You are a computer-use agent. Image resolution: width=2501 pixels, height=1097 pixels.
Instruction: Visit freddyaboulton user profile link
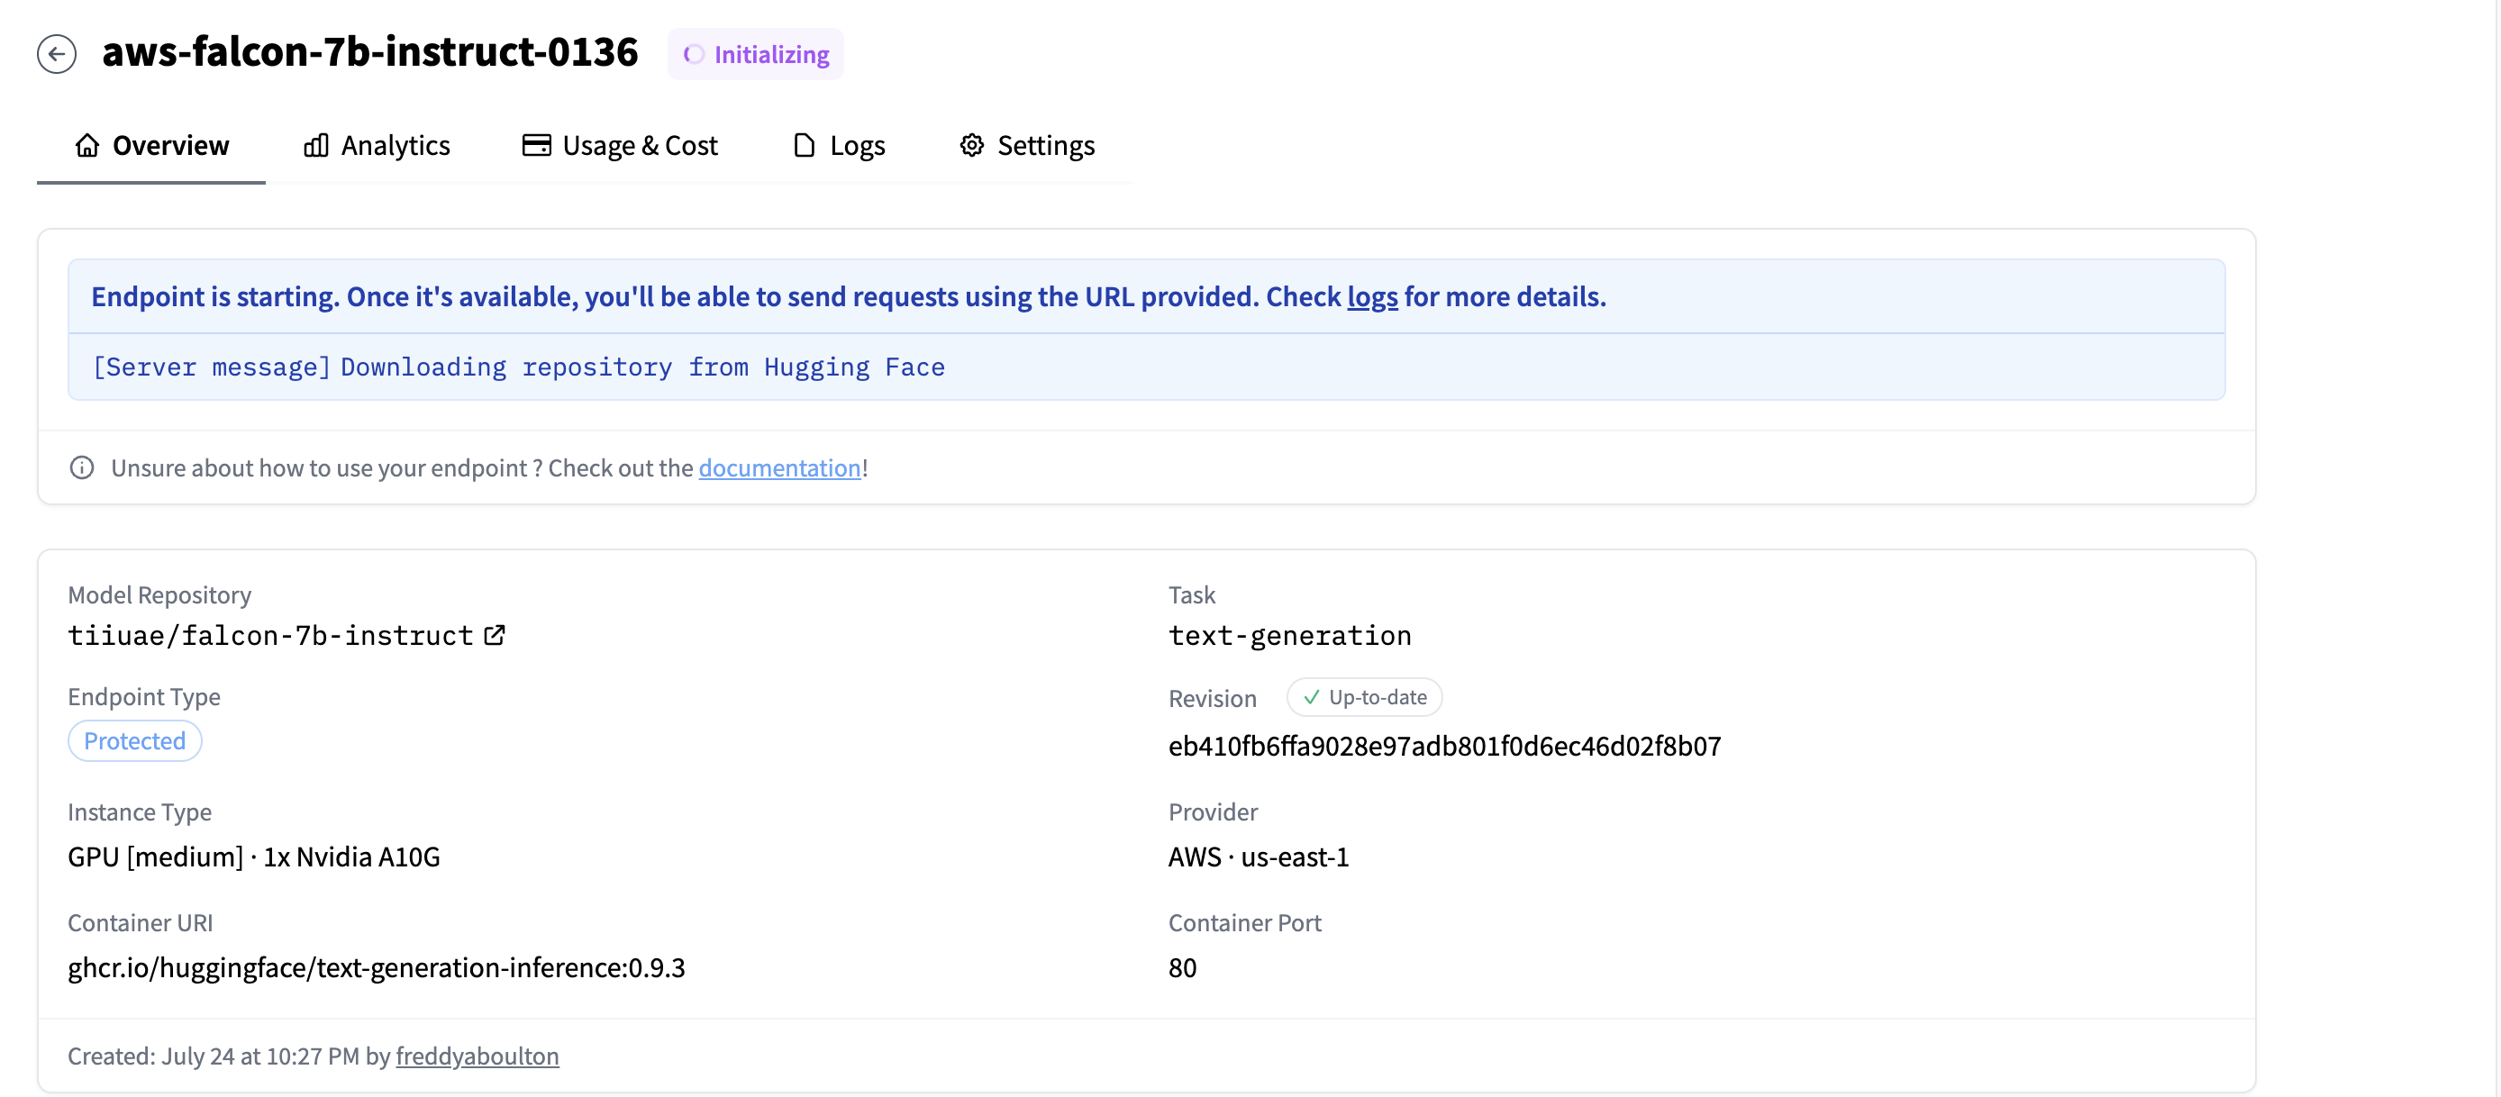click(x=477, y=1056)
